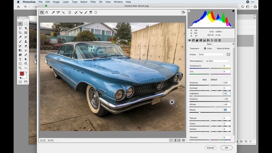Select the Radial Filter tool
272x153 pixels.
(x=96, y=12)
